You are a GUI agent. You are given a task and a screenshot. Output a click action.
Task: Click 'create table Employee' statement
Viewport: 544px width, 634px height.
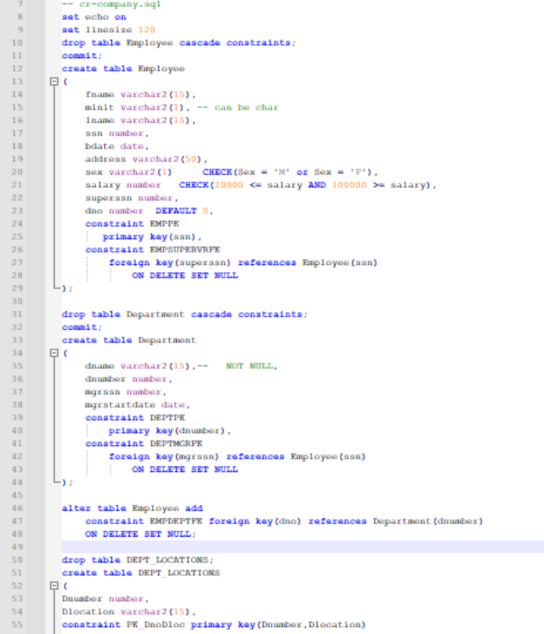pyautogui.click(x=123, y=69)
